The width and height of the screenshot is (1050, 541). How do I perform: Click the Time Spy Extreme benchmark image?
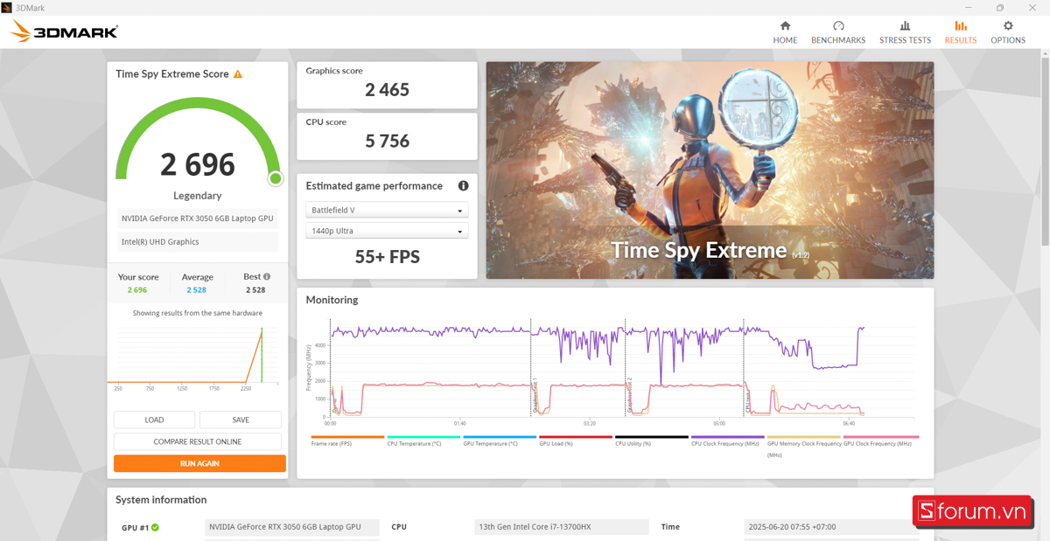click(x=710, y=170)
